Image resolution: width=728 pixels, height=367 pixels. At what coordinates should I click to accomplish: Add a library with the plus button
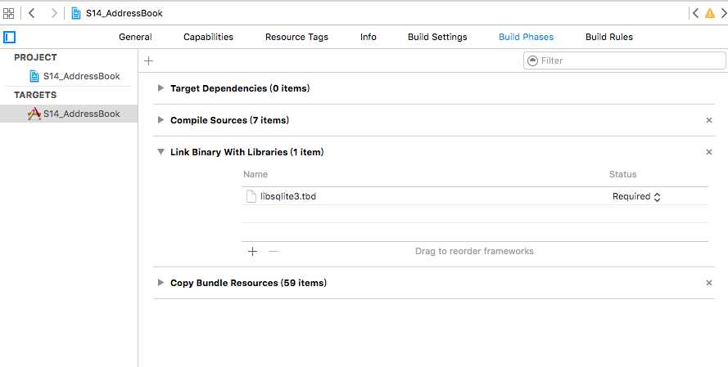pos(252,251)
